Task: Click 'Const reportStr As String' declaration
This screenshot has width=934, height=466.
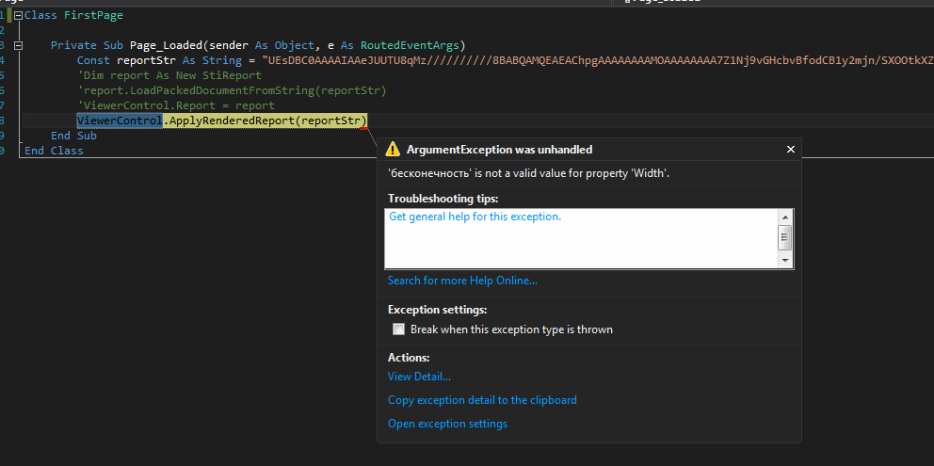Action: click(159, 60)
